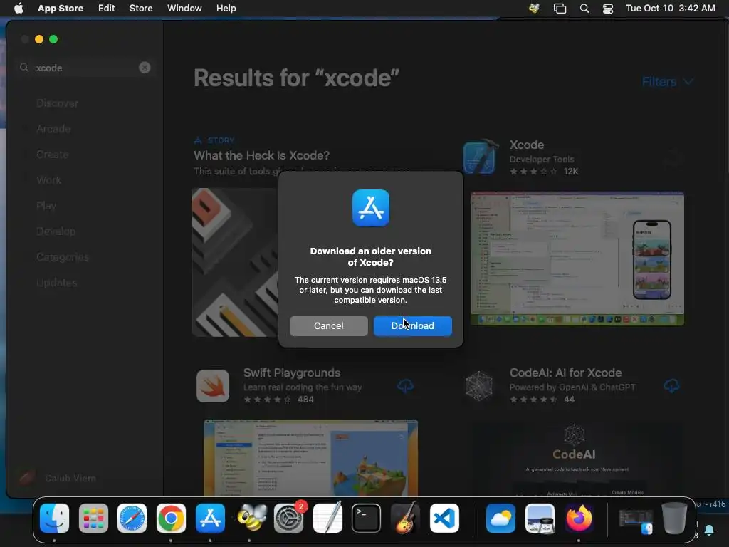Click the xcode search field
The image size is (729, 547).
tap(85, 68)
